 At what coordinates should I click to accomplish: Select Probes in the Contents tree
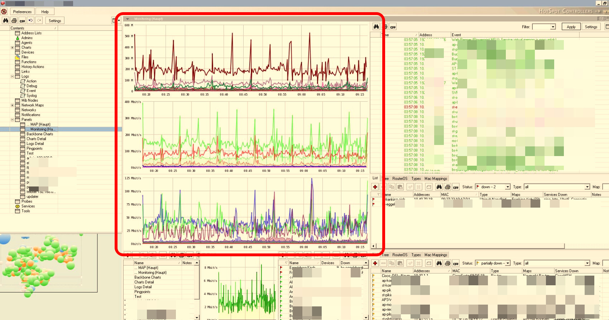click(27, 202)
